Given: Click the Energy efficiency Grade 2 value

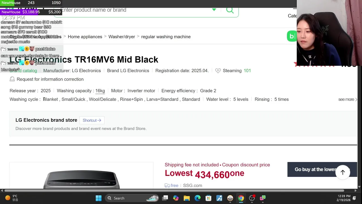Looking at the screenshot, I should [x=208, y=91].
